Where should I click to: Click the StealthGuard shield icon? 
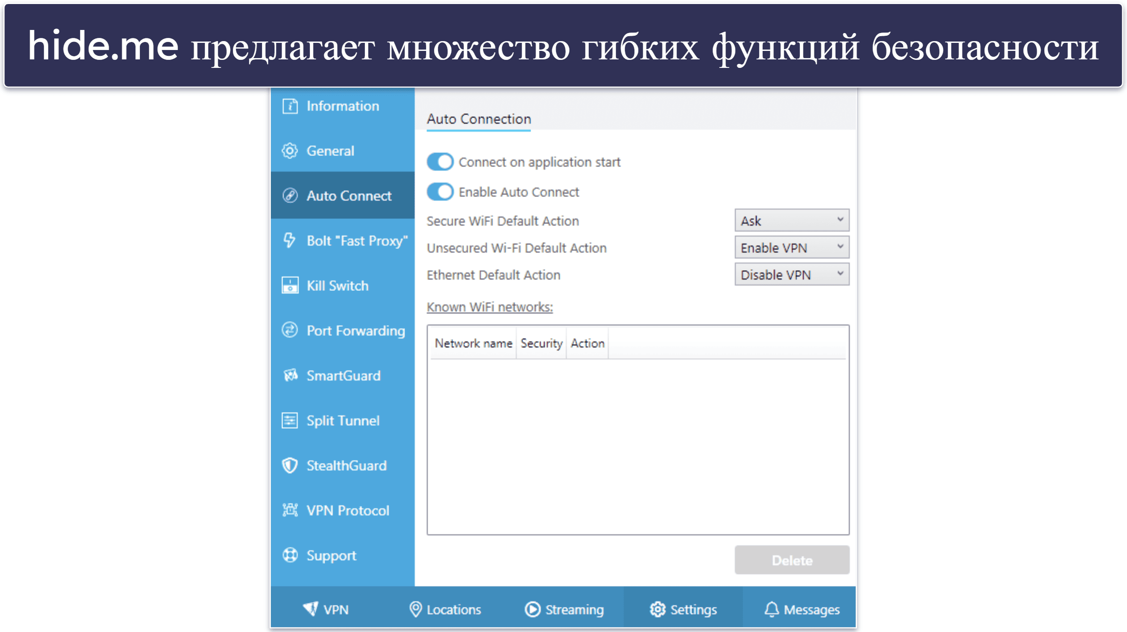290,465
